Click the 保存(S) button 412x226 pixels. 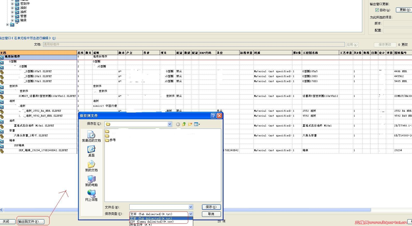coord(211,207)
